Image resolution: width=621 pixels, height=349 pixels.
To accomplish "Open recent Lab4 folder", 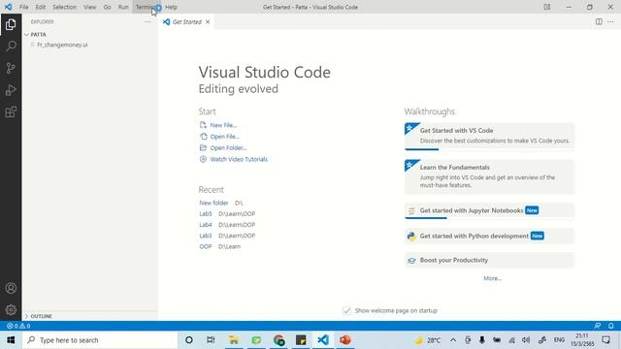I will [206, 225].
